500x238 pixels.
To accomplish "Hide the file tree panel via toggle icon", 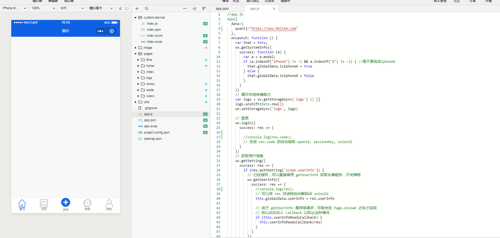I will pyautogui.click(x=204, y=8).
